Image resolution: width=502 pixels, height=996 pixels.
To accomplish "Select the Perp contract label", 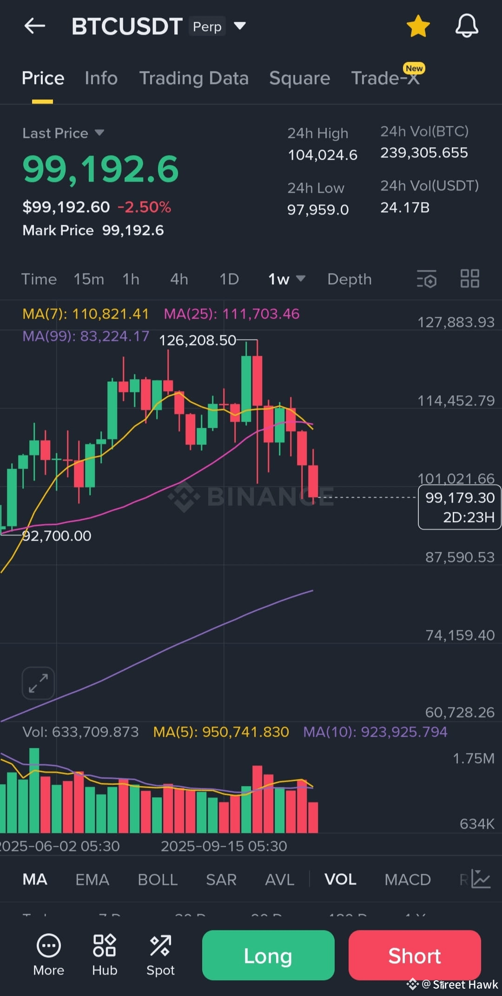I will [207, 26].
